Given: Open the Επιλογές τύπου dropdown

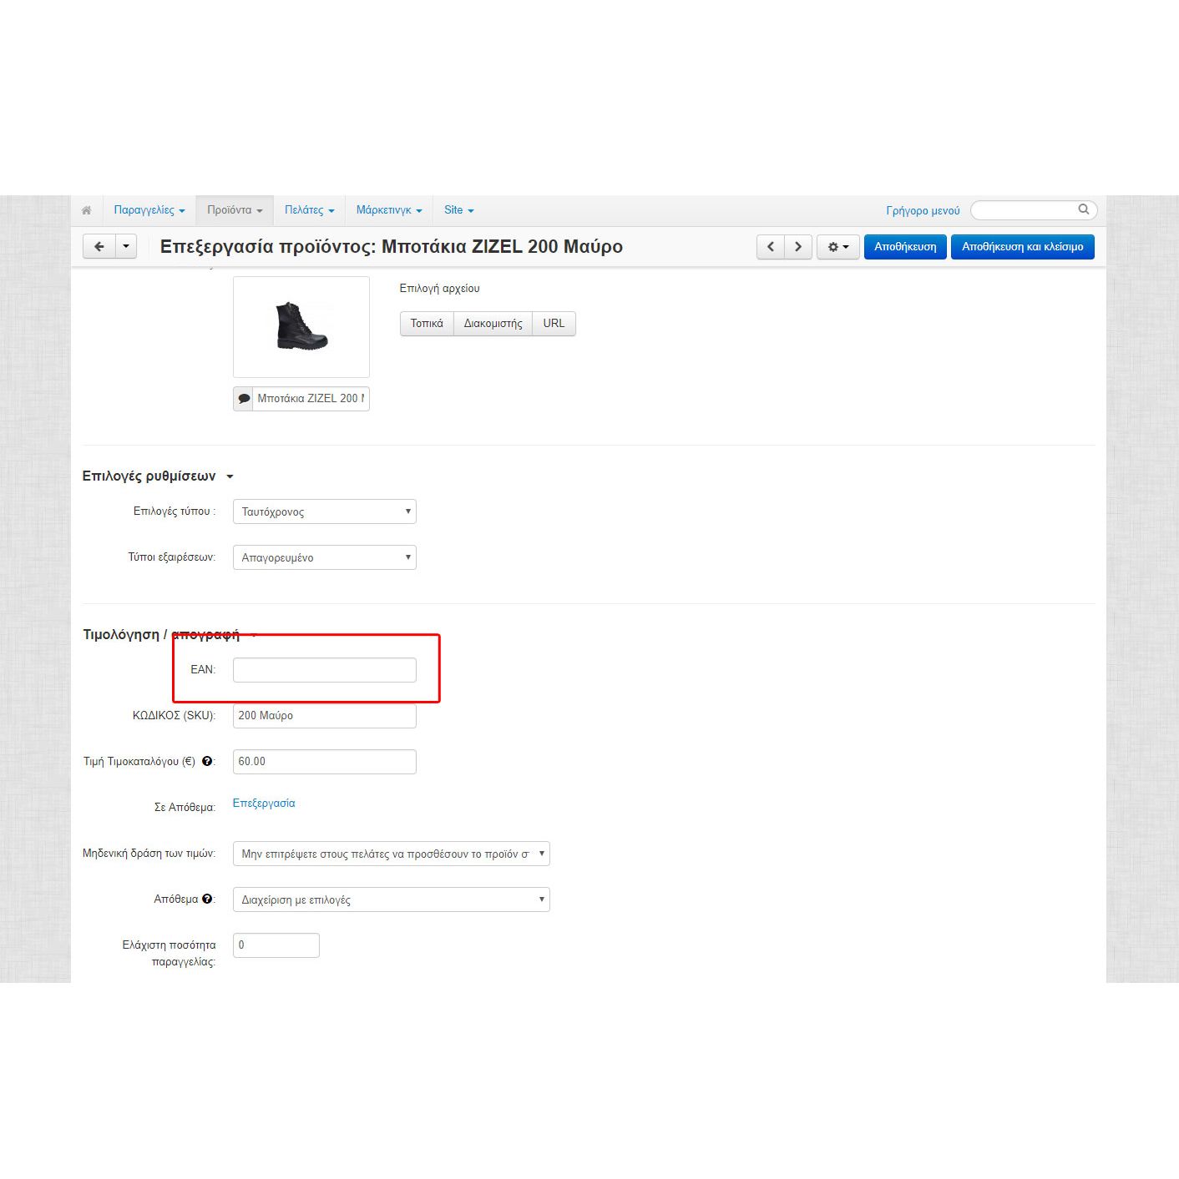Looking at the screenshot, I should [x=324, y=511].
